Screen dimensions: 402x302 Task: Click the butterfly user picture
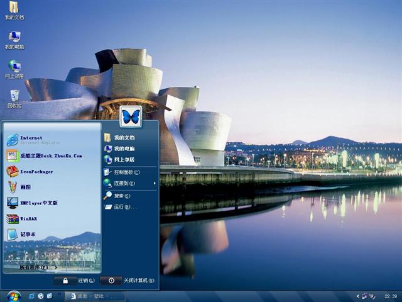click(x=131, y=116)
